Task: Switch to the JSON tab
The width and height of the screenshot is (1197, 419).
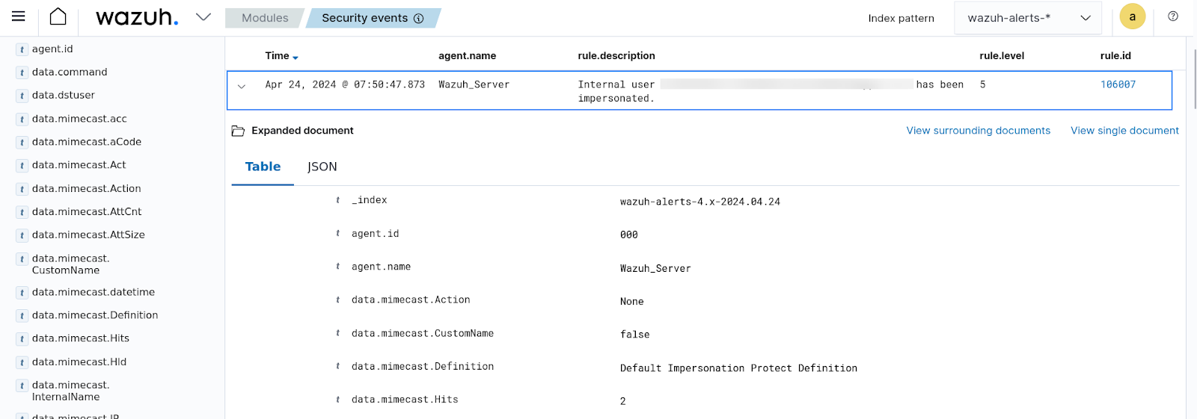Action: (x=322, y=167)
